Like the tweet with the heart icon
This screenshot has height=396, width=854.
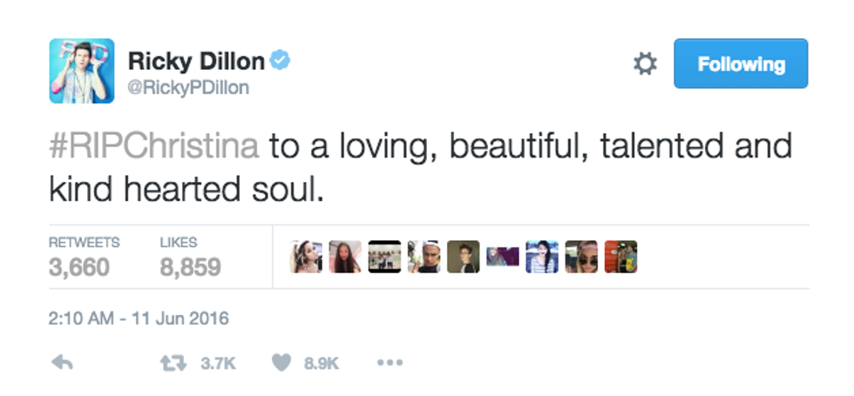tap(281, 363)
